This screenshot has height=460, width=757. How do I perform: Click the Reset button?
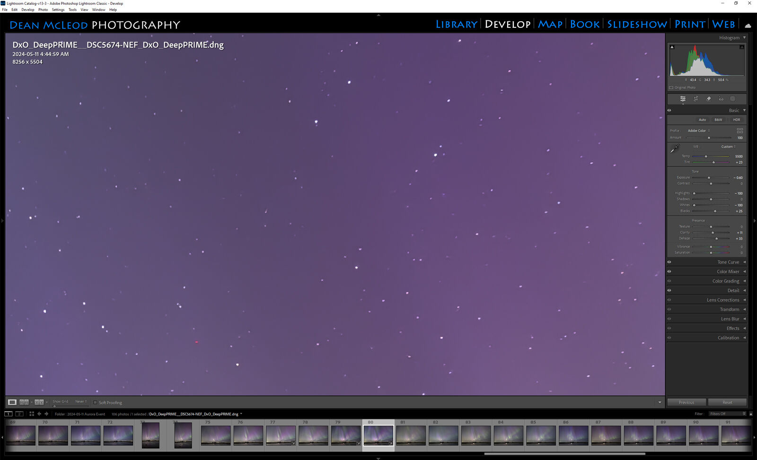pos(727,402)
